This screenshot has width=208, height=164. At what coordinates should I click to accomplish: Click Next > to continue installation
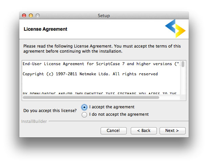172,131
